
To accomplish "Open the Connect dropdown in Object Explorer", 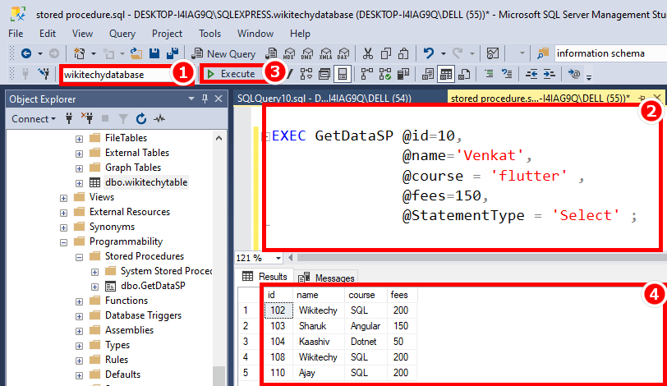I will (34, 118).
